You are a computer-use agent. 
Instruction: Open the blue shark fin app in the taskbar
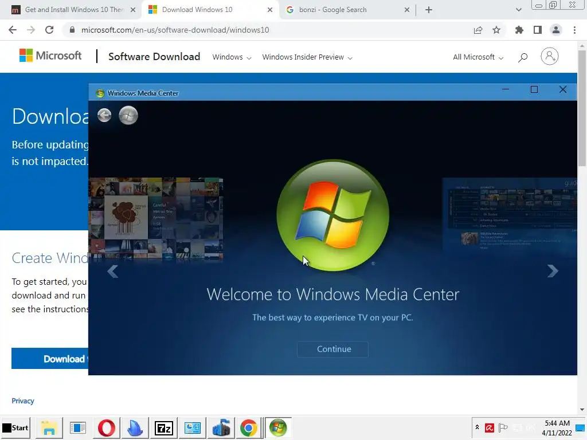point(135,427)
